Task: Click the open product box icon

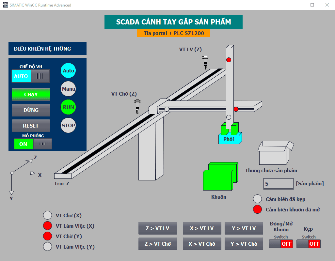Action: click(x=276, y=153)
